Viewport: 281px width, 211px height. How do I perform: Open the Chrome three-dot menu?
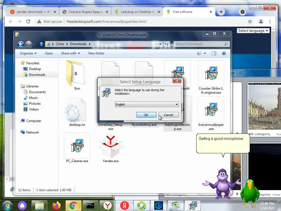[270, 21]
